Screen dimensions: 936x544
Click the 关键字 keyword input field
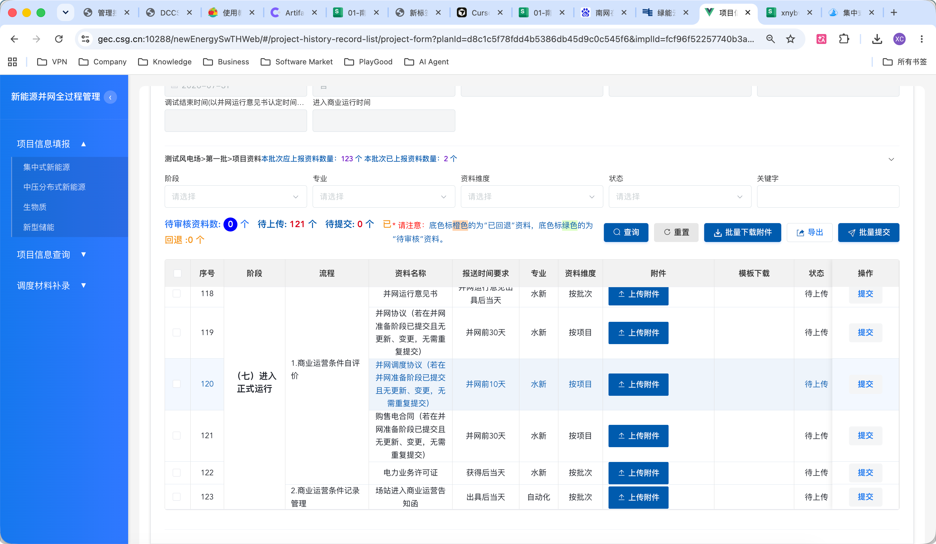828,196
